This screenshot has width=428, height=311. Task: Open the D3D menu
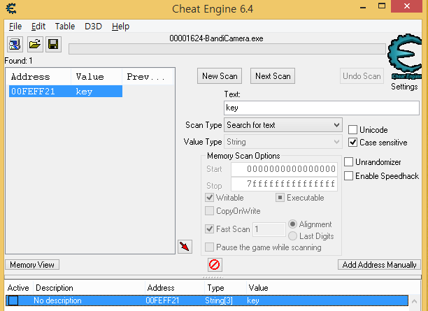coord(93,27)
